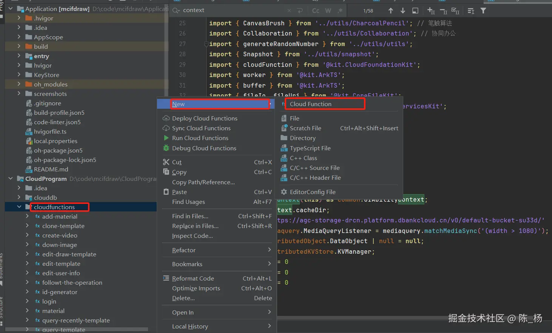Go to next search occurrence arrow

point(403,11)
